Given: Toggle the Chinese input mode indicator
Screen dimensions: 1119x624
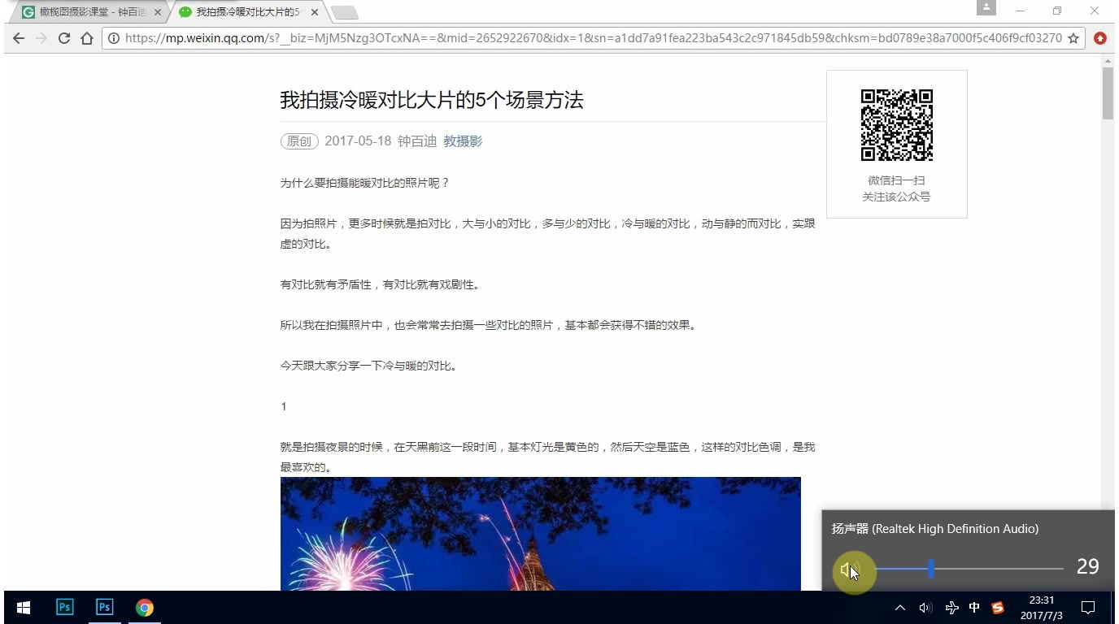Looking at the screenshot, I should coord(974,608).
